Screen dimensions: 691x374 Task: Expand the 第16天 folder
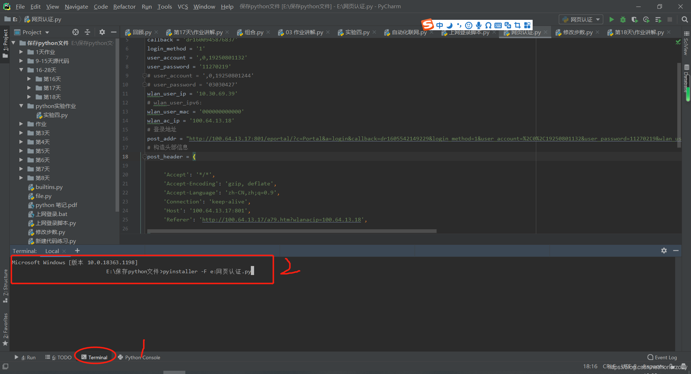pos(30,79)
